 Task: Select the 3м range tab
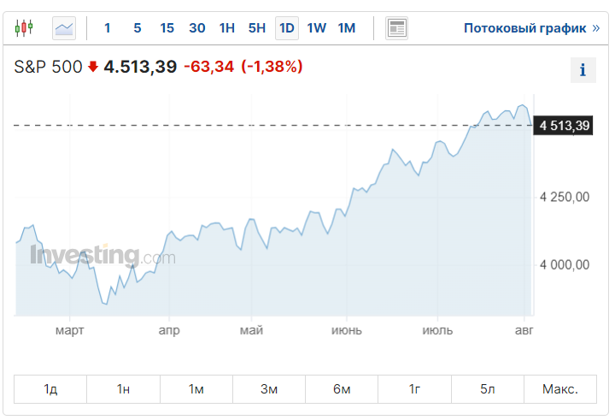tap(269, 389)
